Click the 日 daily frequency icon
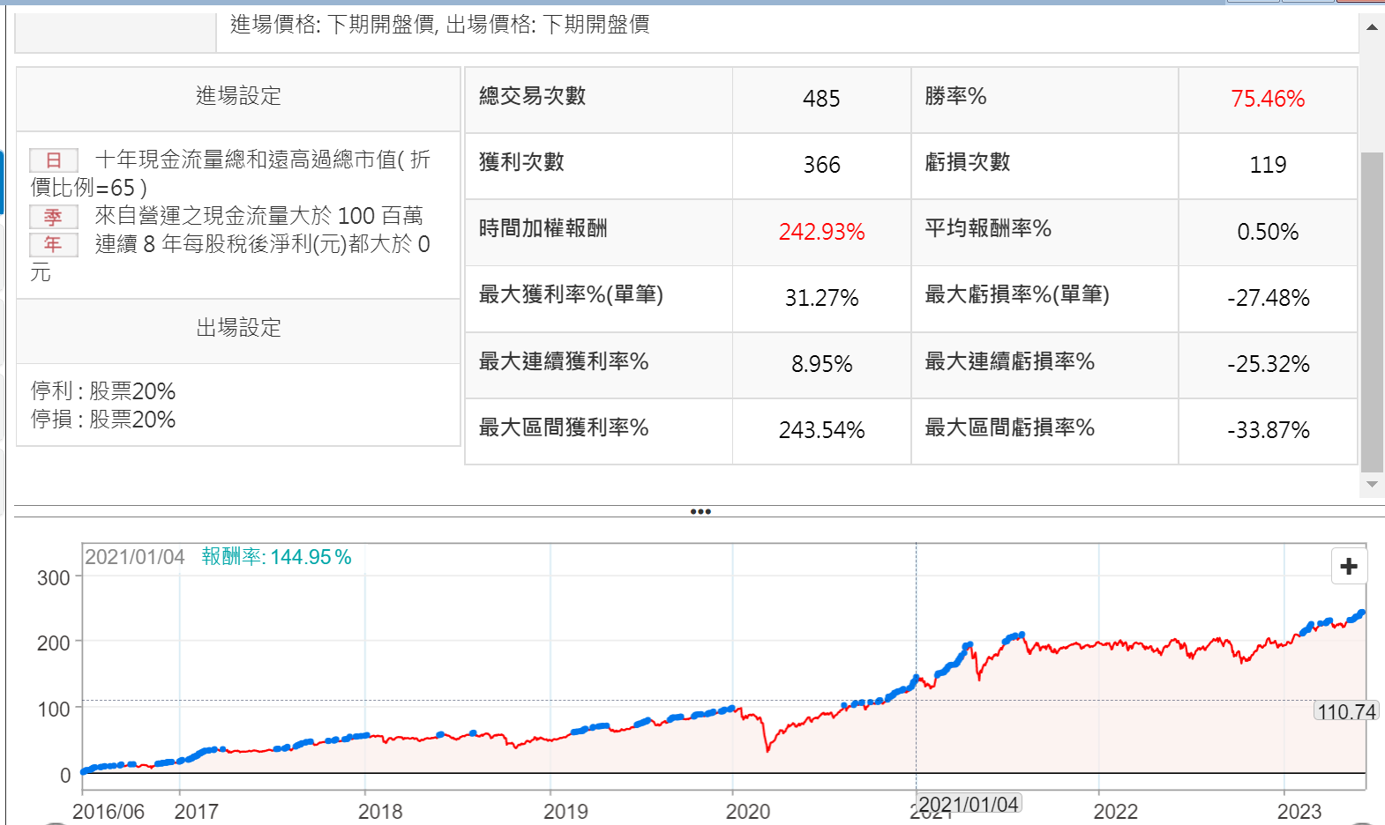 (x=54, y=160)
